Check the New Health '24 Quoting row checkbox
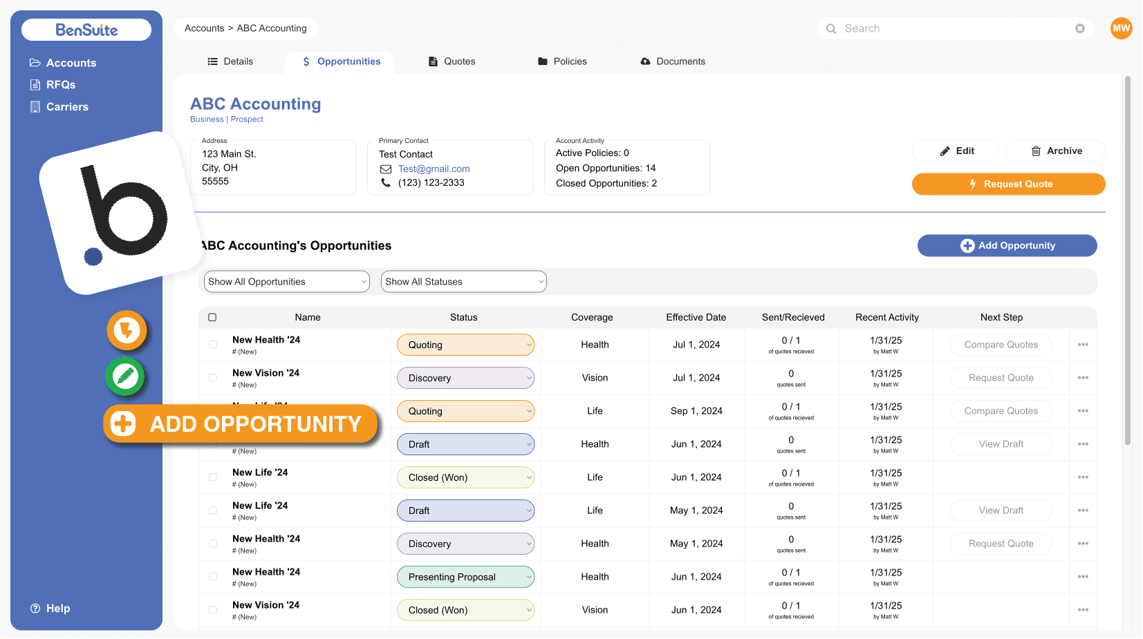The image size is (1143, 639). point(213,345)
